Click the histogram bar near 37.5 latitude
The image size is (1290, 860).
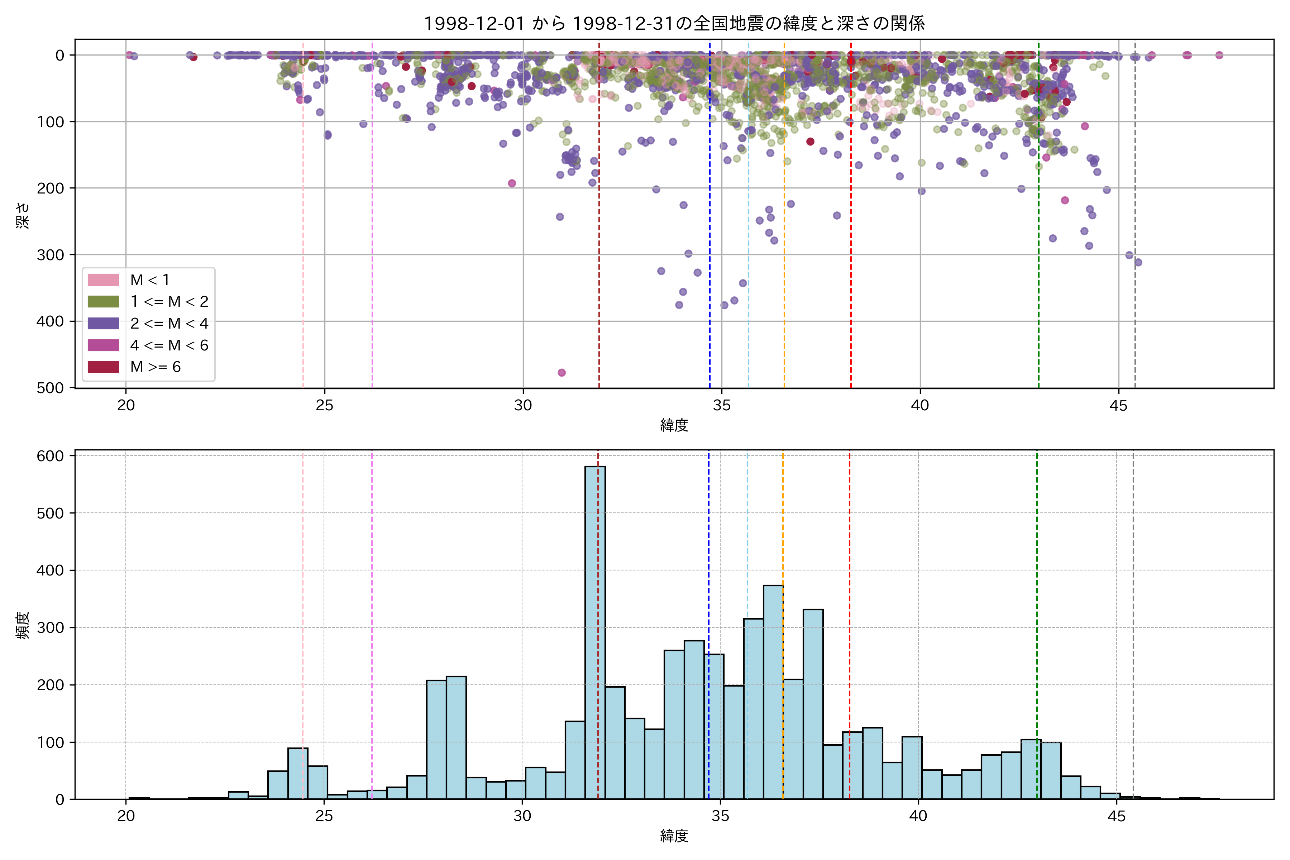coord(813,704)
